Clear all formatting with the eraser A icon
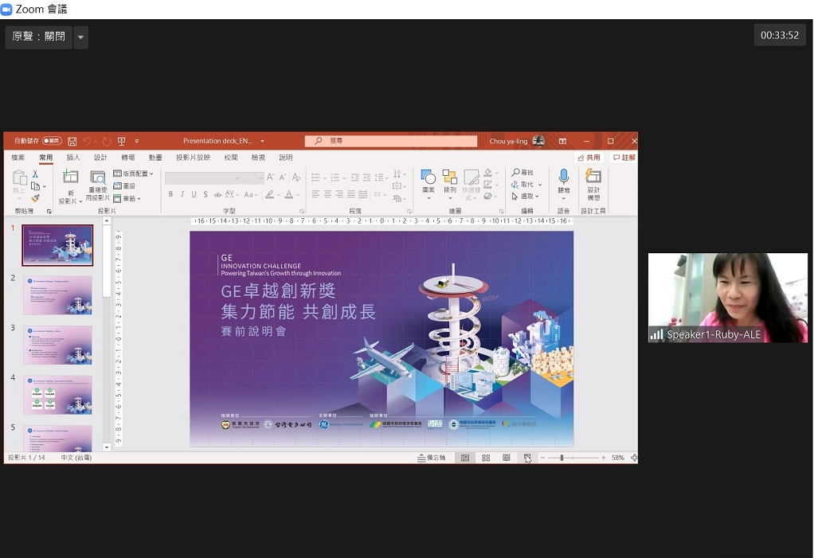 (296, 178)
